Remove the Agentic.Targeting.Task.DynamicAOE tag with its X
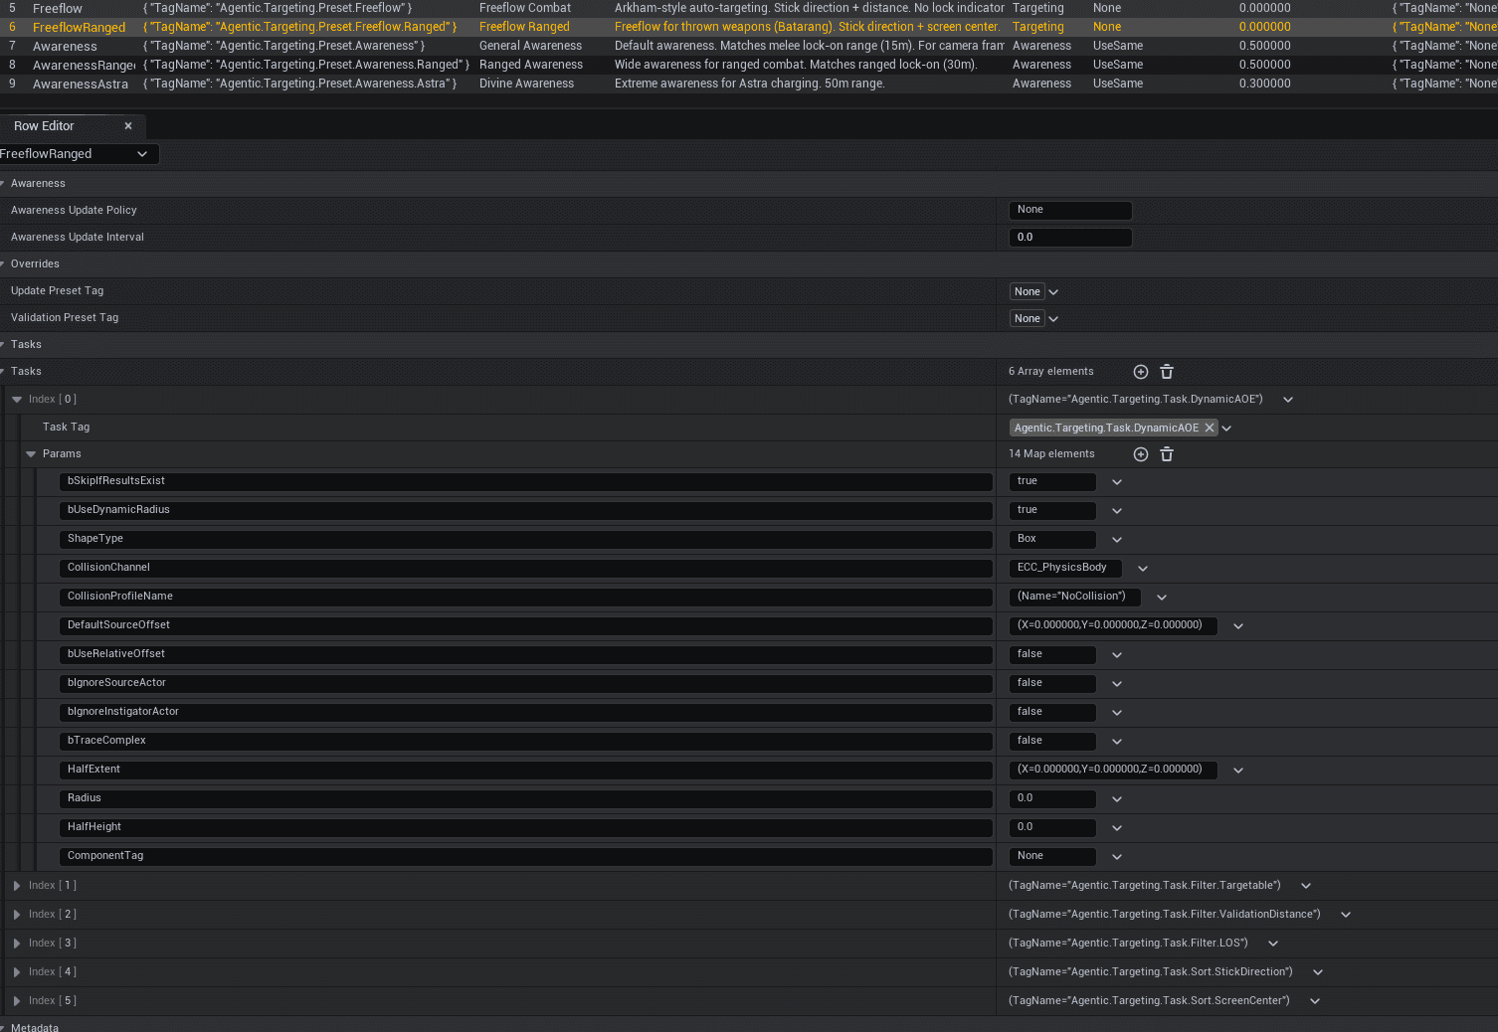1498x1032 pixels. click(x=1209, y=427)
